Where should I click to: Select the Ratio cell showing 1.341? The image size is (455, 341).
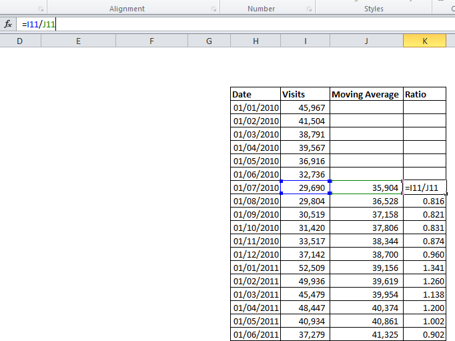(x=424, y=268)
